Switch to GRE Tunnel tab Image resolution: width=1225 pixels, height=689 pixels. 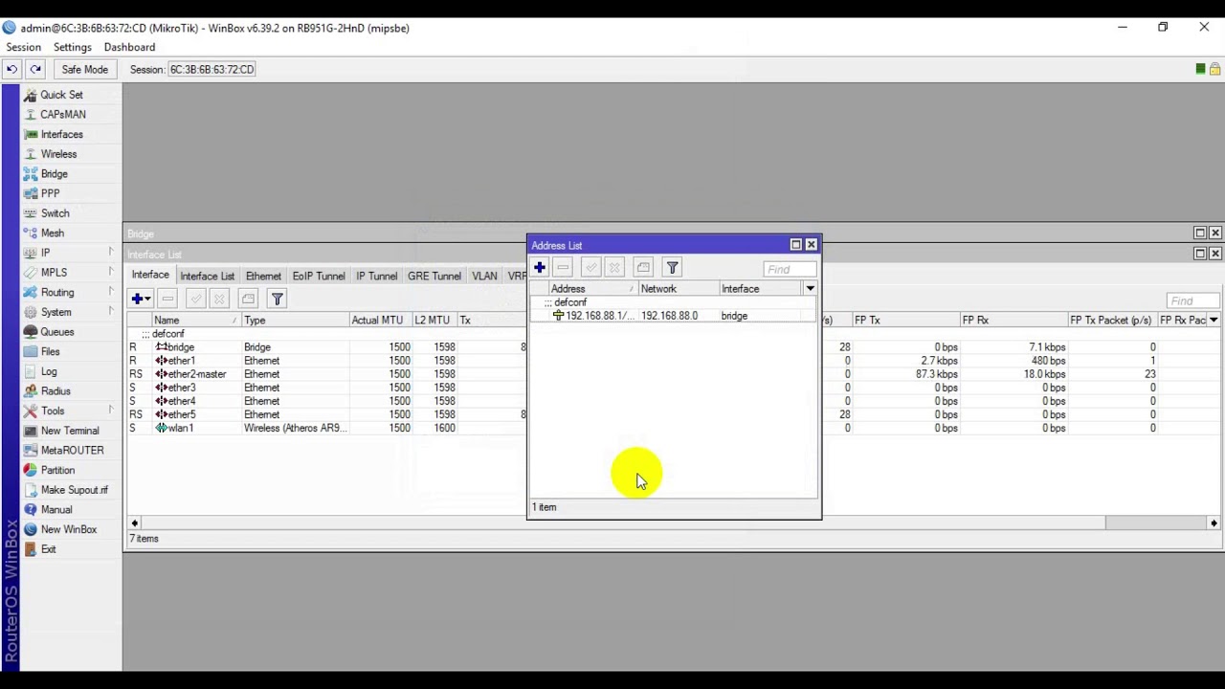pos(434,276)
